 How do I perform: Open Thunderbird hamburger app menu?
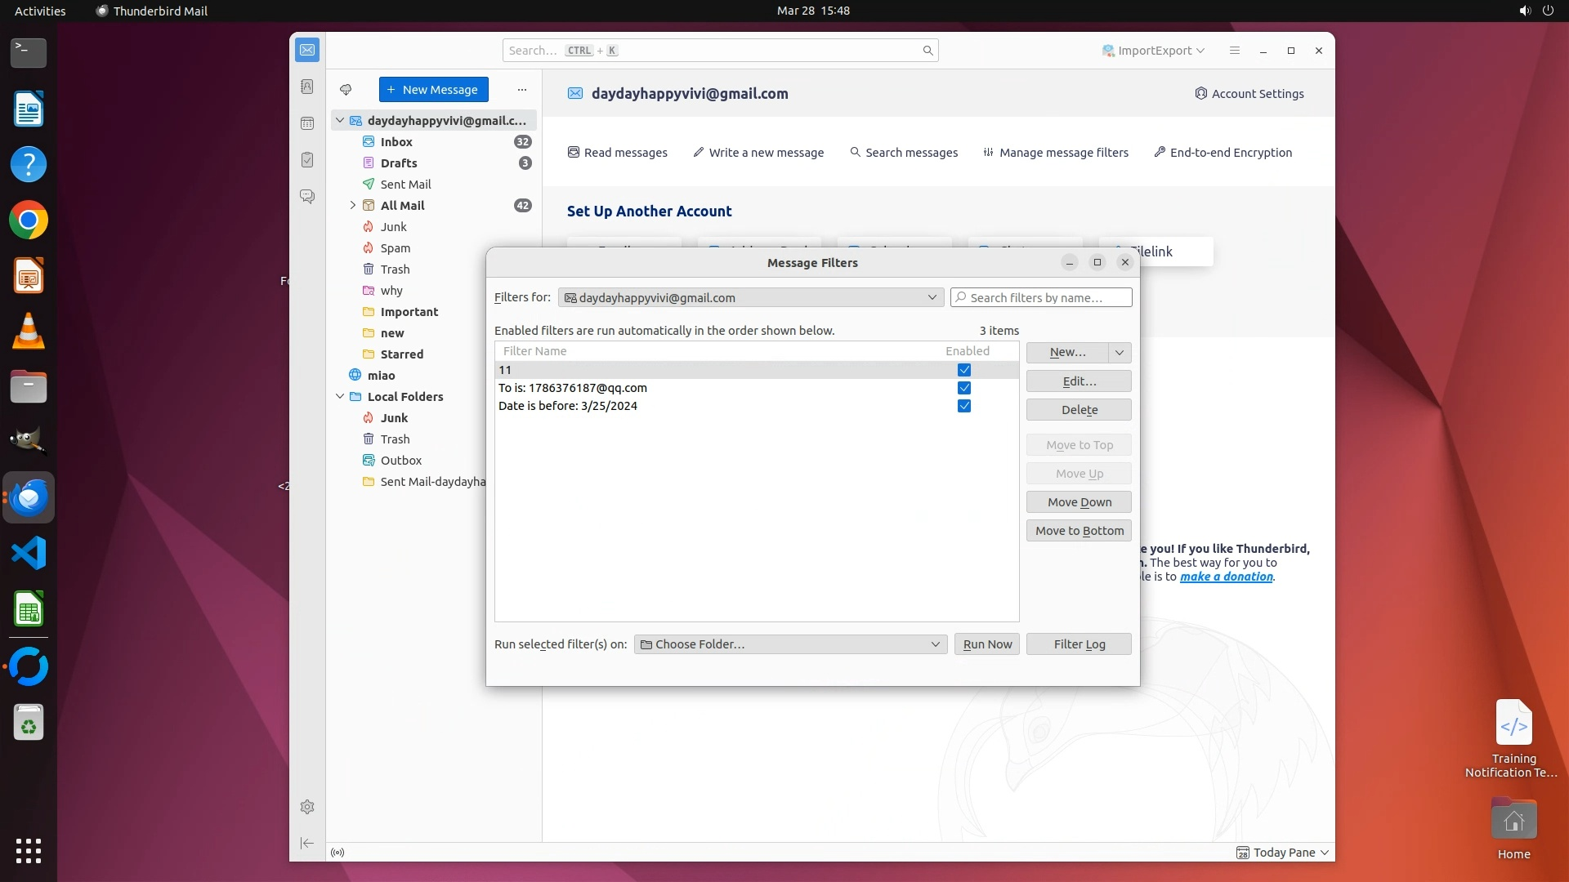coord(1235,51)
